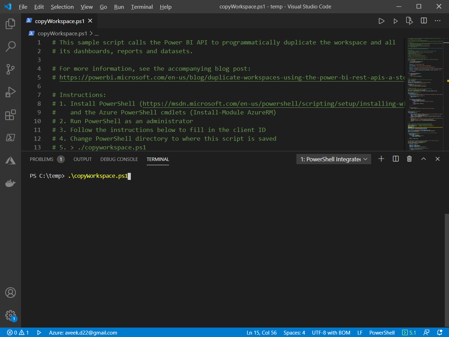Split the terminal pane

point(396,159)
